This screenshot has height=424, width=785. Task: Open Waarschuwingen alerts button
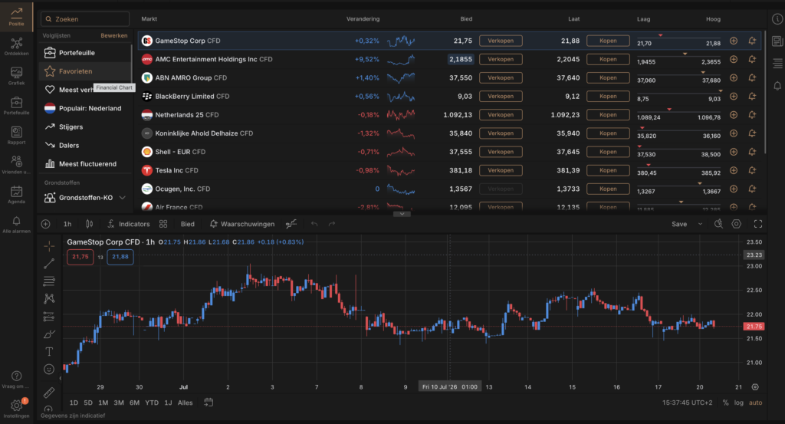[x=241, y=224]
